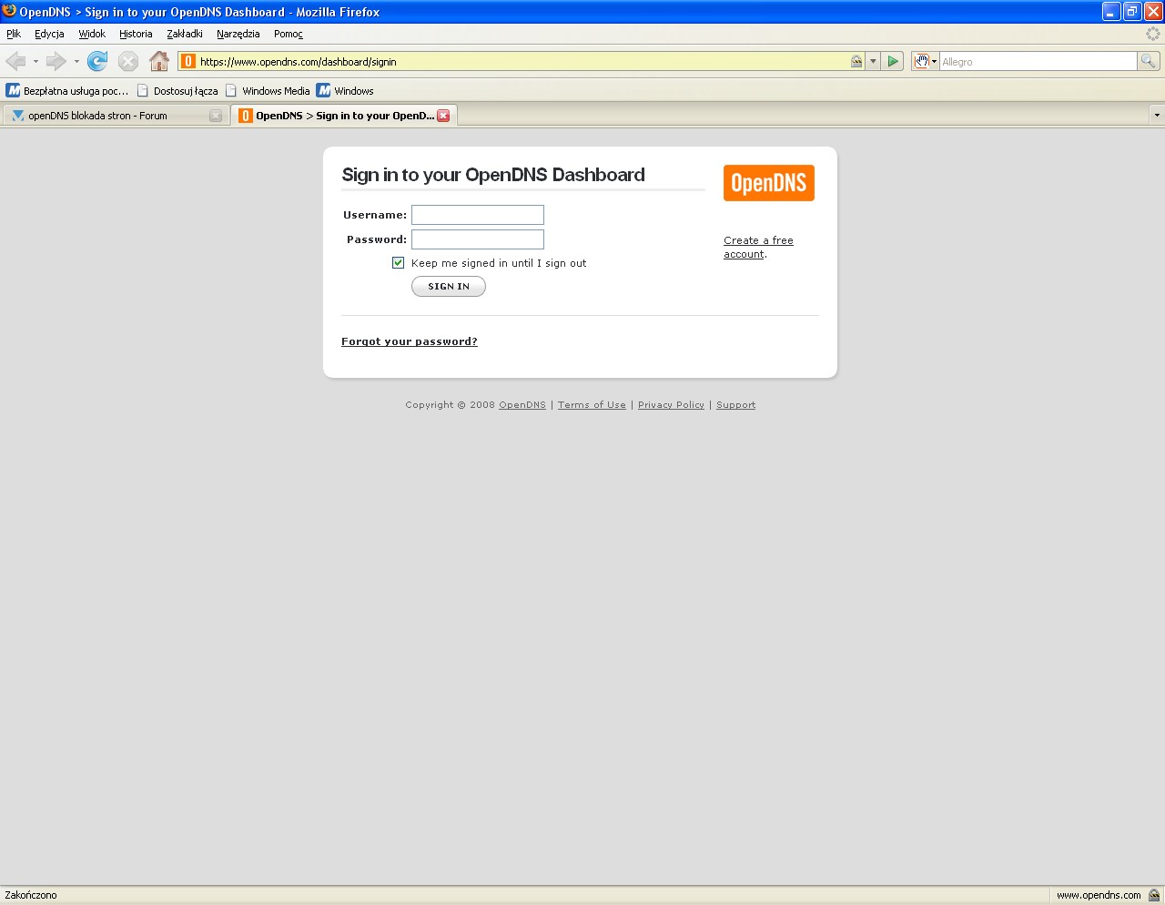Select the OpenDNS Sign in tab
1165x905 pixels.
tap(344, 116)
